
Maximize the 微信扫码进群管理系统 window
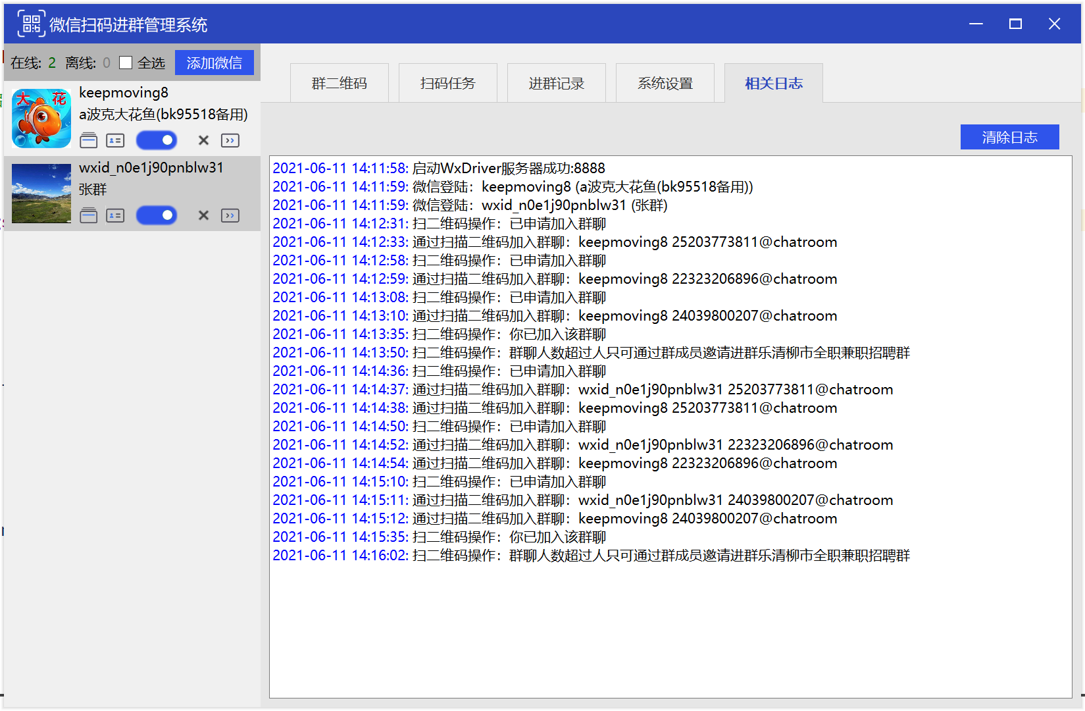pyautogui.click(x=1015, y=24)
